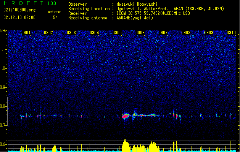
Task: Click the 0904 time marker
Action: (94, 33)
